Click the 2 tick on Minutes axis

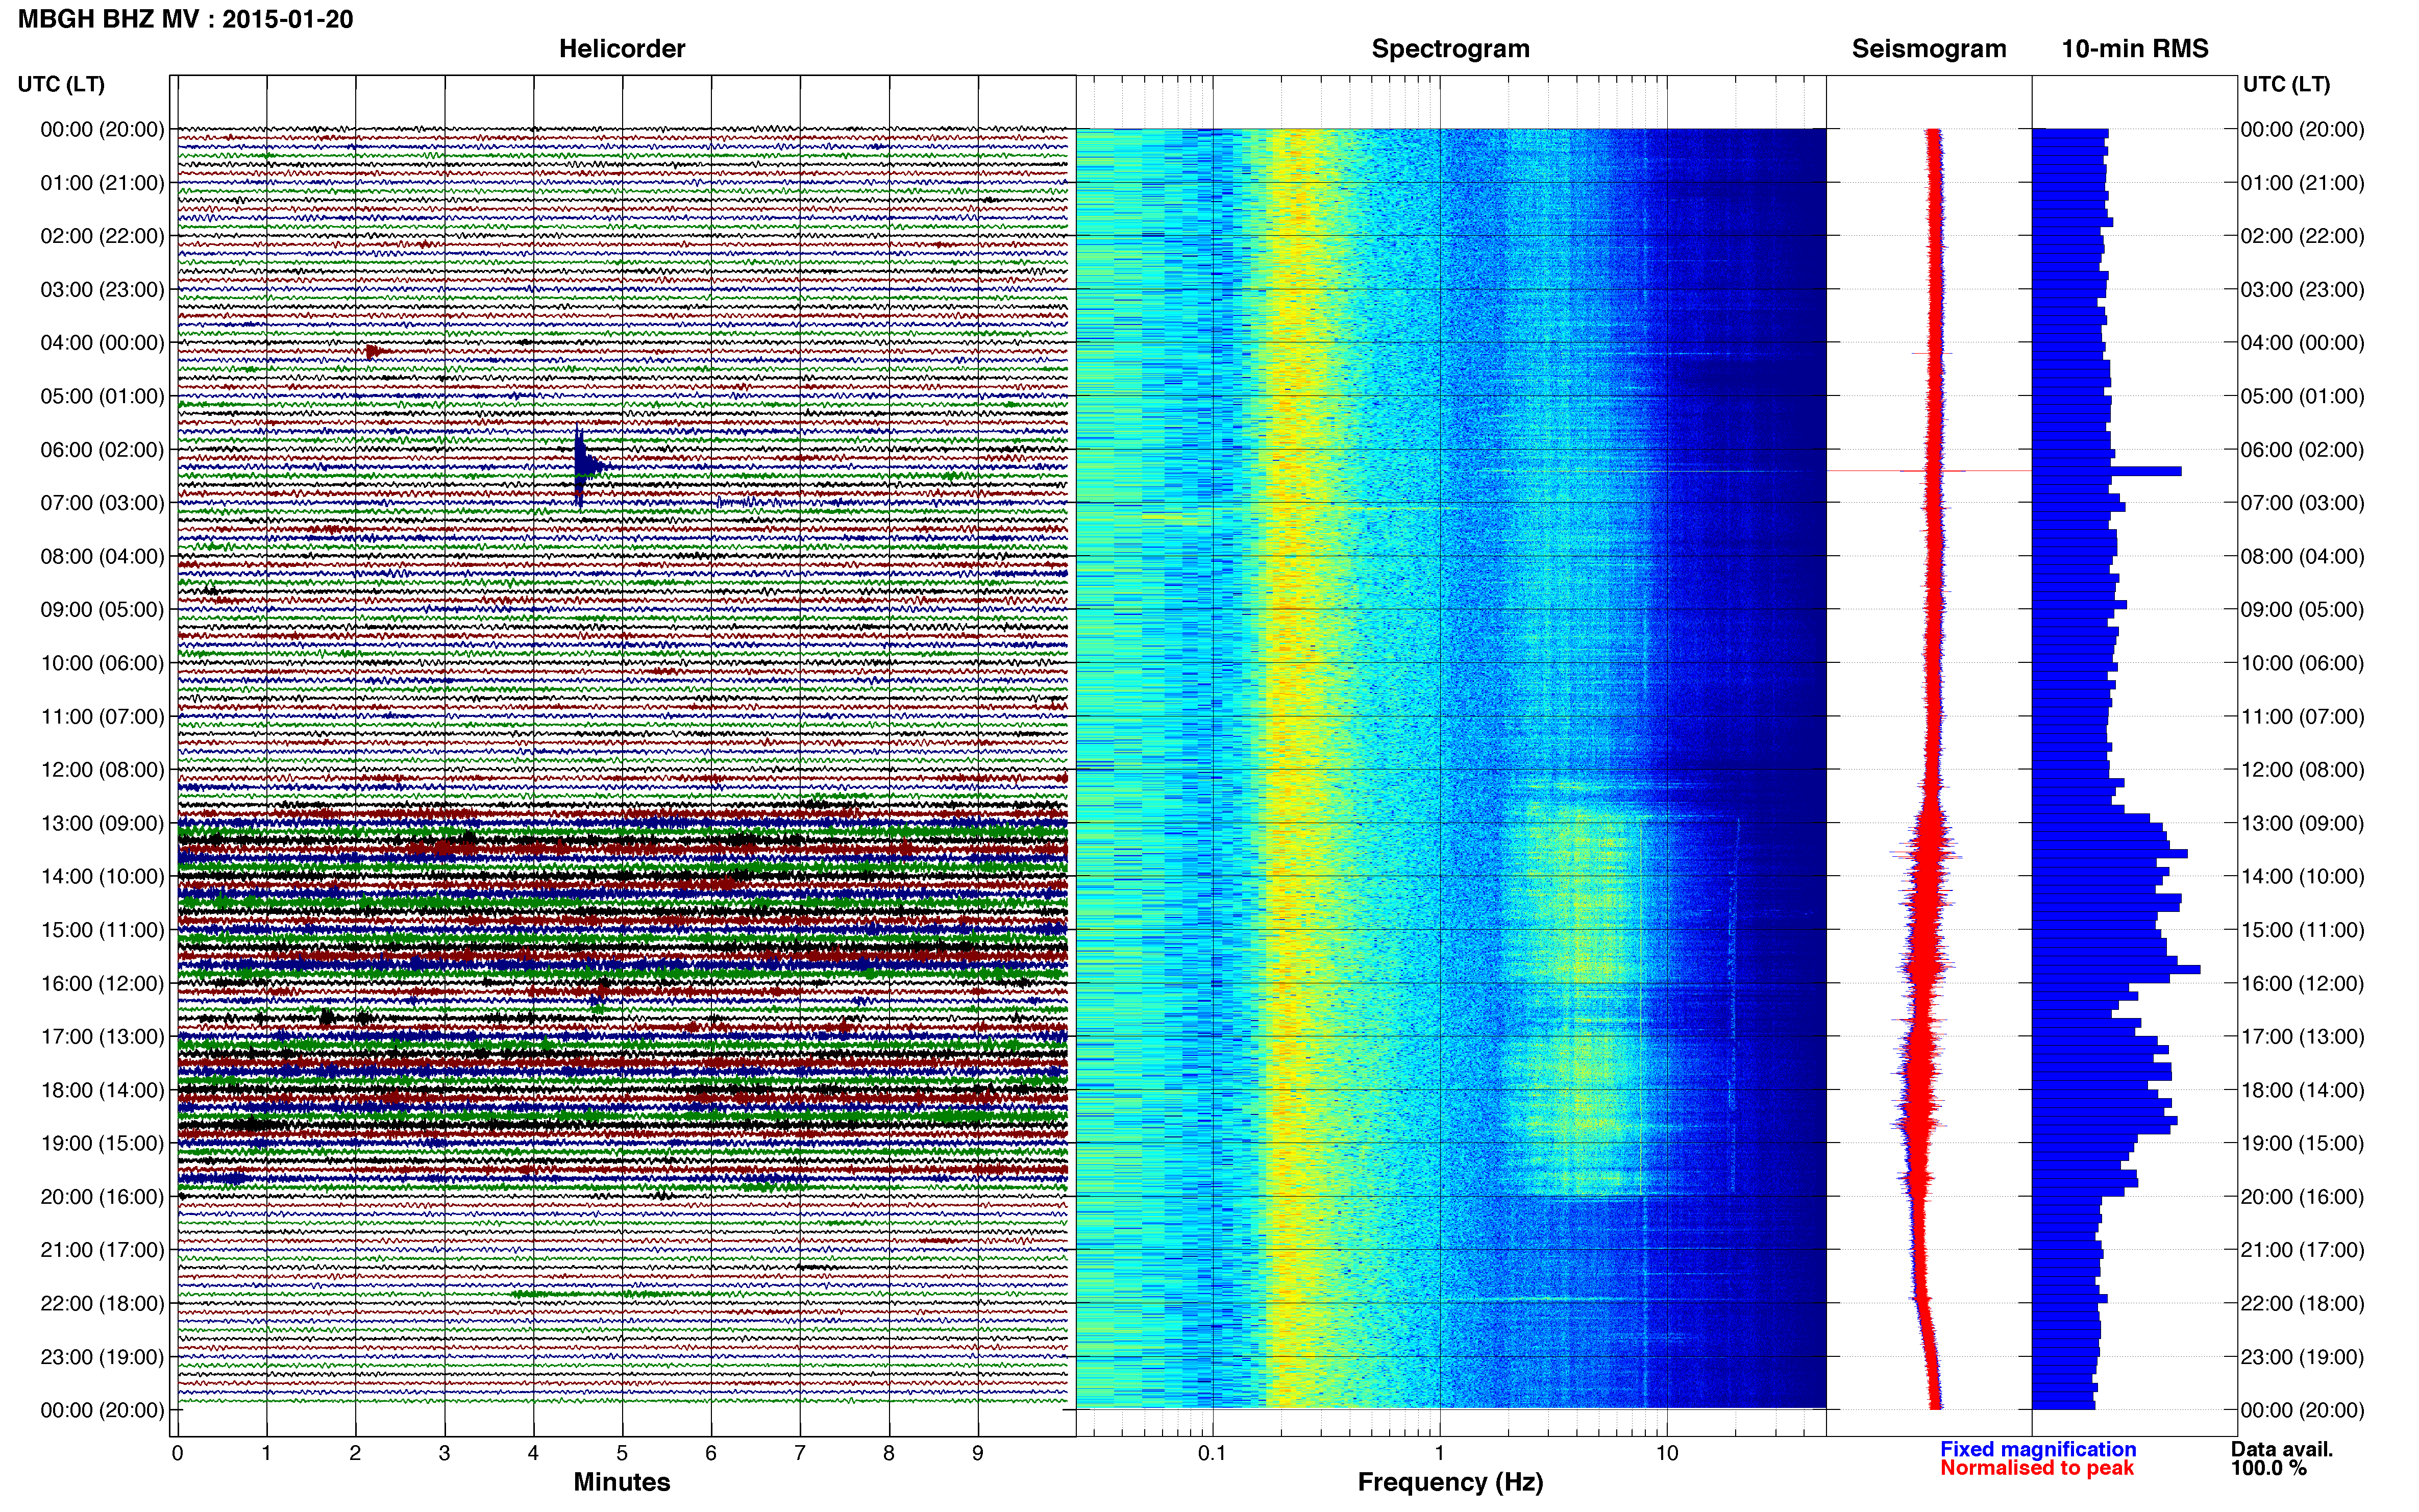[355, 1453]
